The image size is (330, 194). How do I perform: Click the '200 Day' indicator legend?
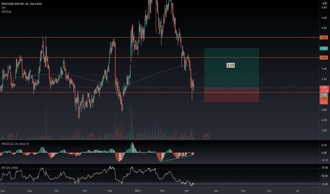point(6,12)
